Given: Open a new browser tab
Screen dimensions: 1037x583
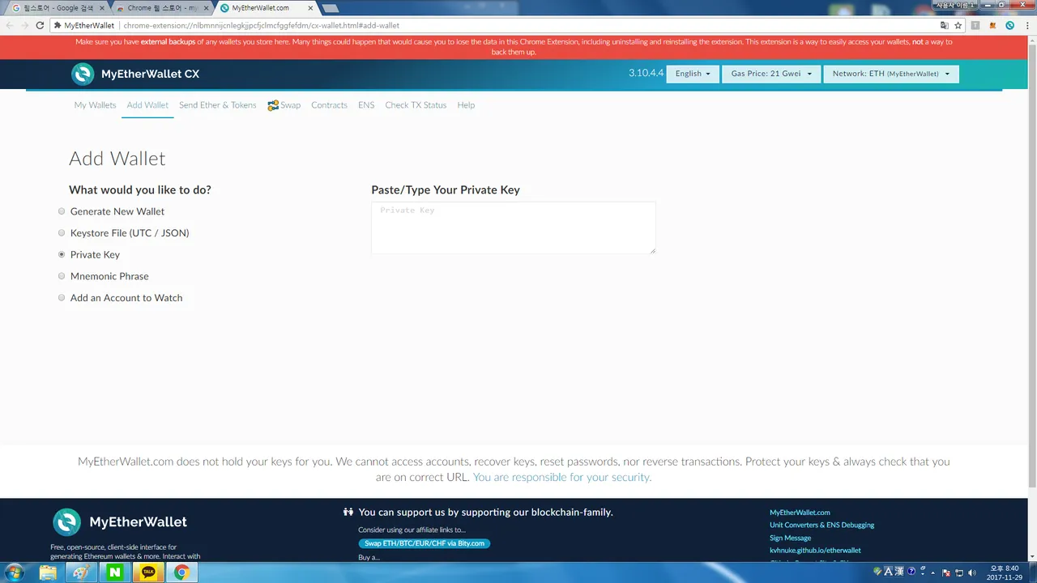Looking at the screenshot, I should [330, 8].
